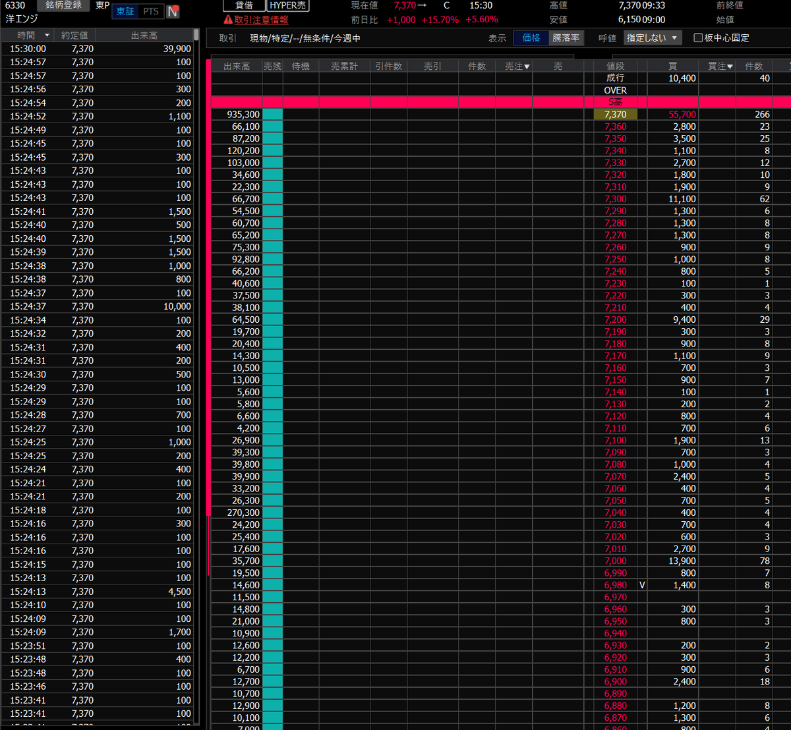Click the 売残 column header
Viewport: 791px width, 730px height.
click(272, 67)
